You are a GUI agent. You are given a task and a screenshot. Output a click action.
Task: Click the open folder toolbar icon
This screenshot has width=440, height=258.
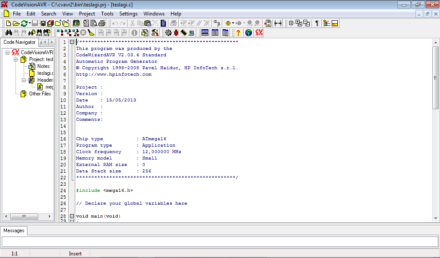click(16, 23)
